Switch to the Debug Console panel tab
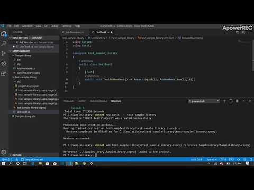Image resolution: width=254 pixels, height=190 pixels. 98,101
